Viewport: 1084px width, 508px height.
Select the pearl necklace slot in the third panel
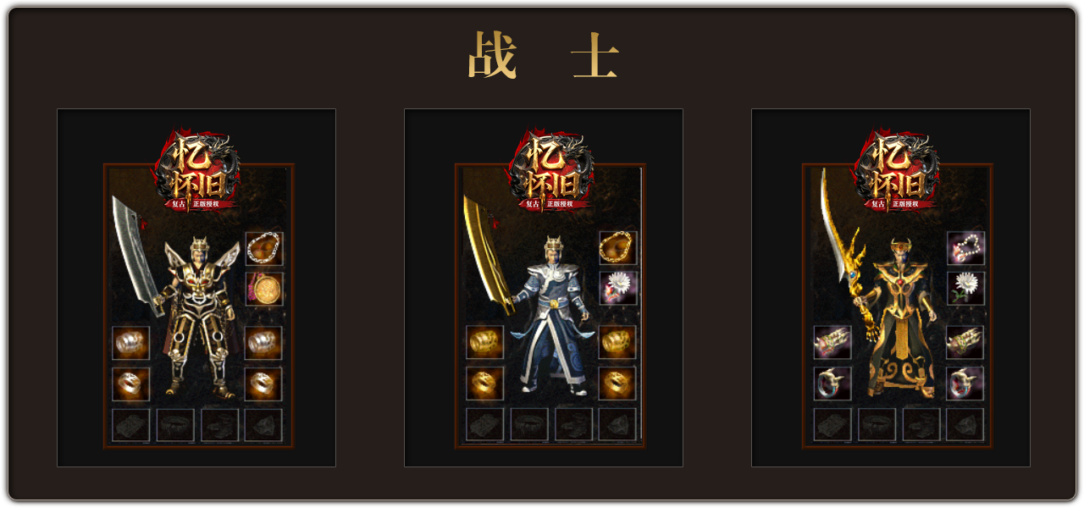pos(965,248)
